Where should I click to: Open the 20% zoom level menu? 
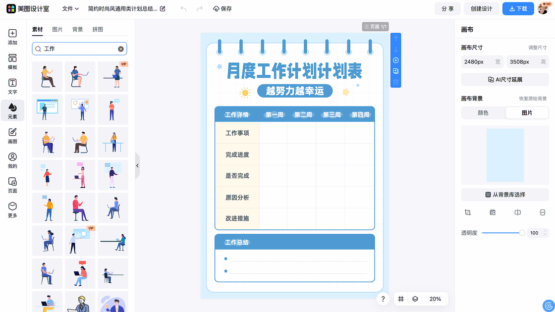point(435,299)
